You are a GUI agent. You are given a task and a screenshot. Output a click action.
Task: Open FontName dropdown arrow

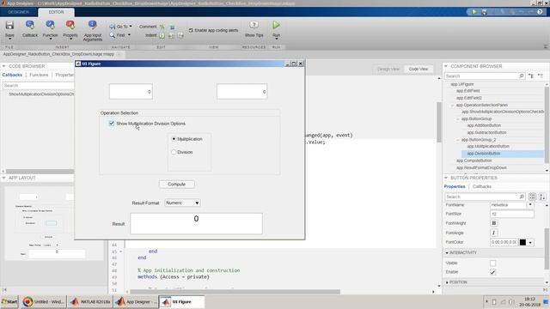[x=530, y=204]
